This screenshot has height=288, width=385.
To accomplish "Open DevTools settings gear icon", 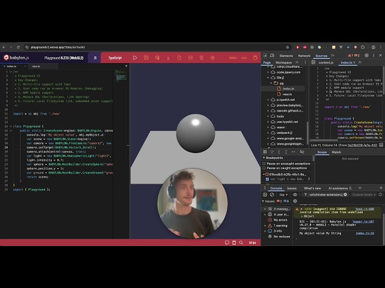I will pos(366,56).
